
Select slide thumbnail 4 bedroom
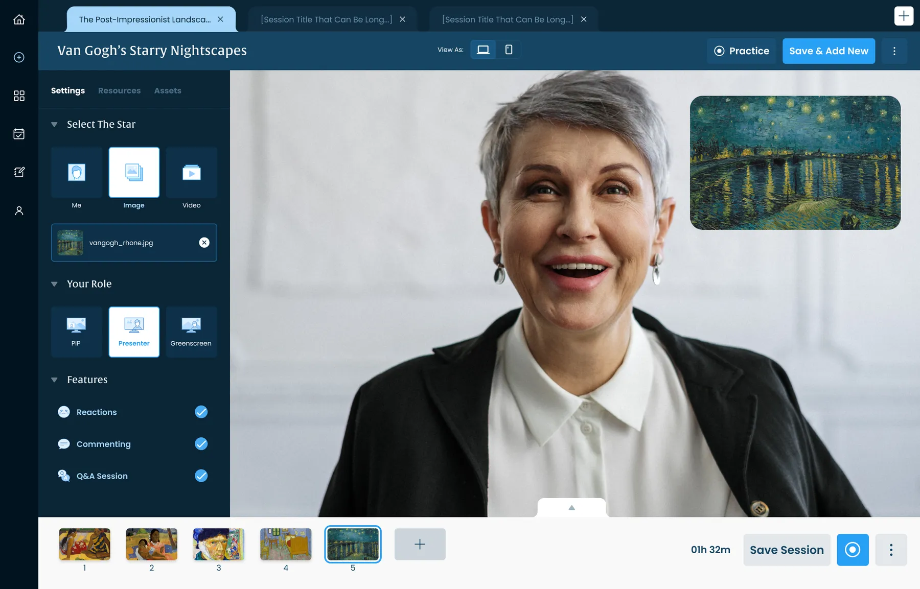click(286, 544)
